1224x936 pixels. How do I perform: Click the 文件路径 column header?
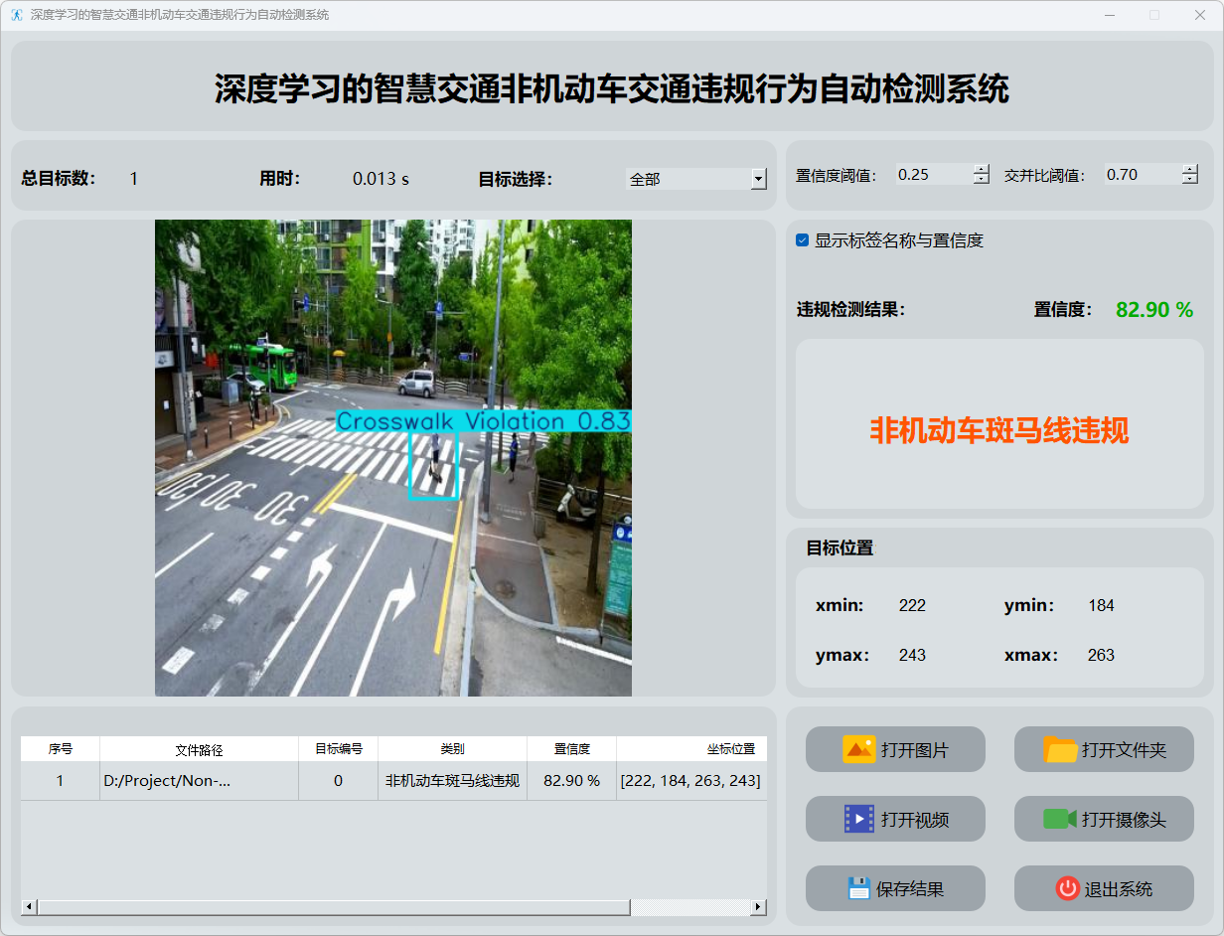pos(199,749)
